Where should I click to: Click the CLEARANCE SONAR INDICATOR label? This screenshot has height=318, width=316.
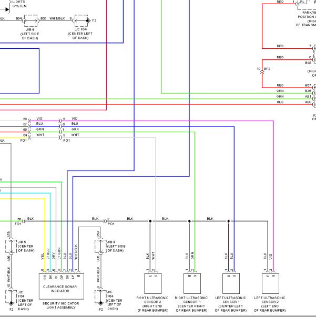tap(60, 289)
